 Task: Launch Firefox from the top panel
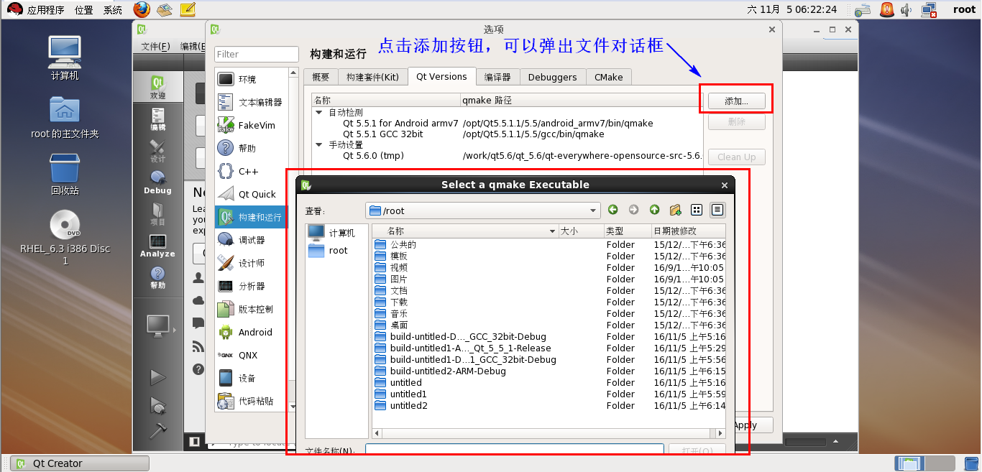[x=142, y=9]
